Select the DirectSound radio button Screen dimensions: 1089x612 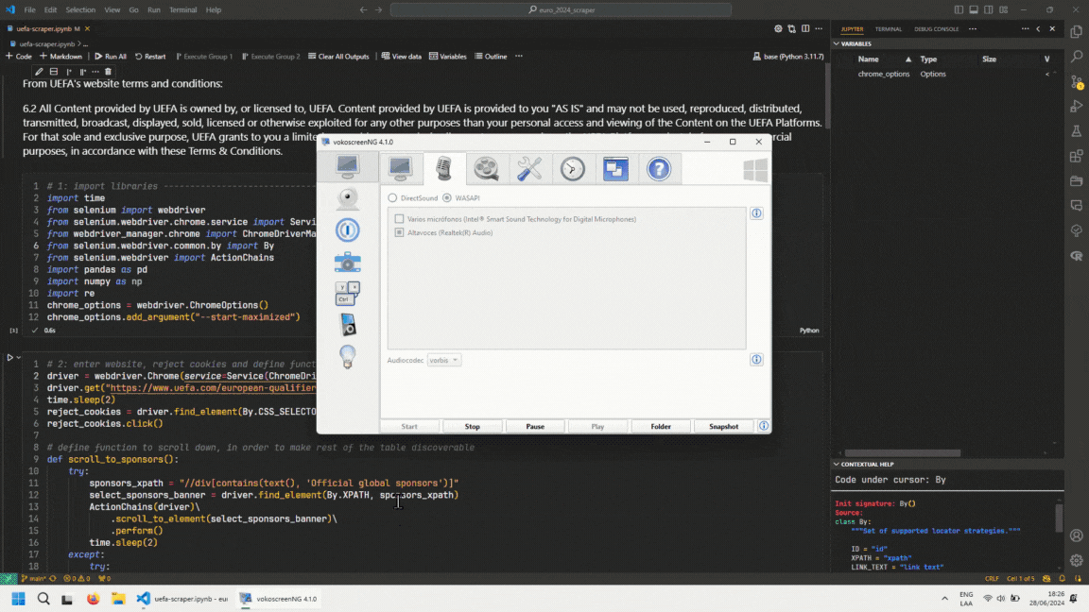coord(392,197)
